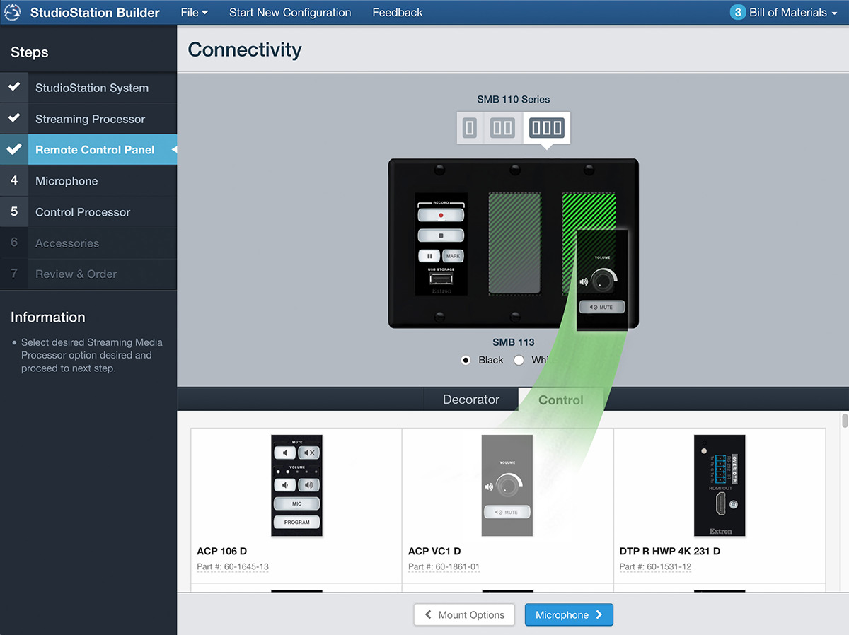
Task: Open part number 60-1531-12 link
Action: 656,567
